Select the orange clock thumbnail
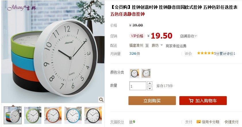Viewport: 242px width, 127px height. tap(53, 115)
